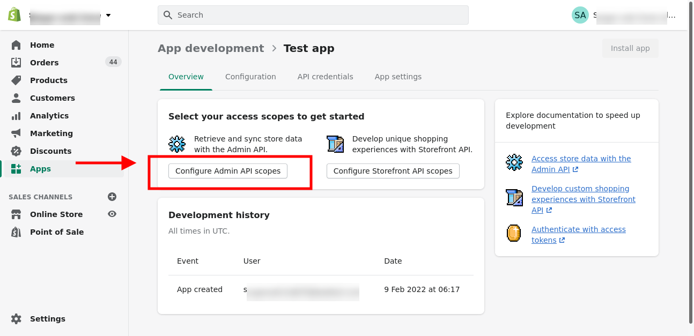
Task: Switch to the Configuration tab
Action: (250, 77)
